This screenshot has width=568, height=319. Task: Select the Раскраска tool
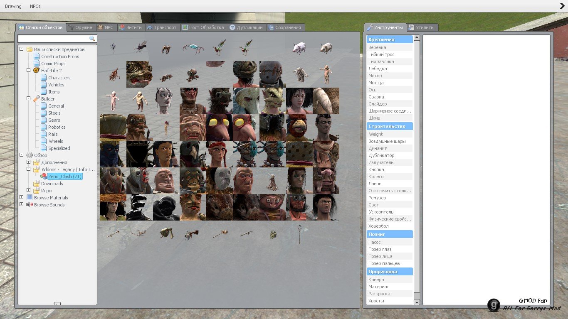point(390,294)
